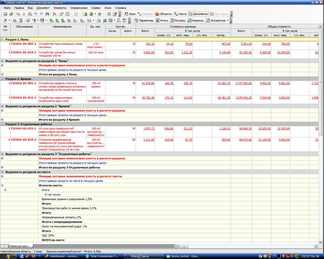Screen dimensions: 324x259
Task: Show Итоги totals via toolbar button
Action: (x=162, y=20)
